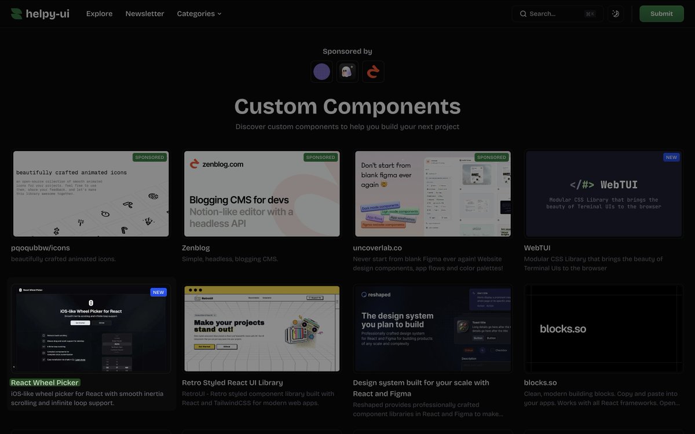Screen dimensions: 695x434
Task: Click WebTUI 'Modular CSS Library' description
Action: (594, 263)
